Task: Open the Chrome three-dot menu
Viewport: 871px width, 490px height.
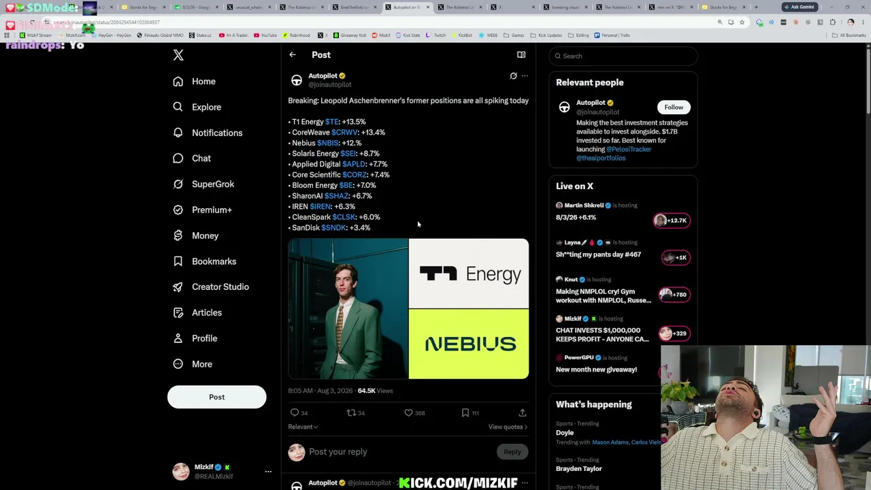Action: click(x=862, y=22)
